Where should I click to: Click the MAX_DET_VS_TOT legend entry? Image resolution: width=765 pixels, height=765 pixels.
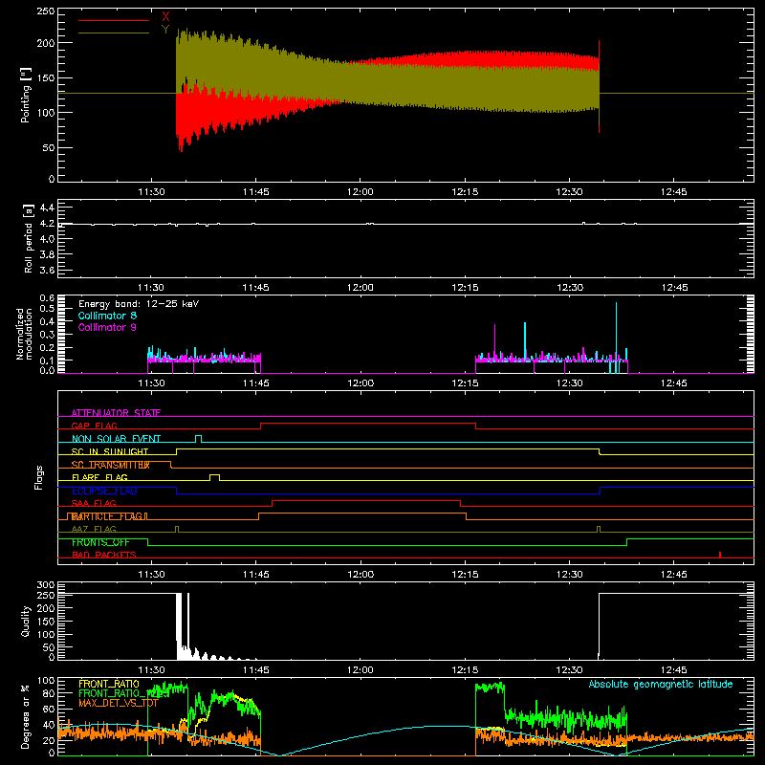[x=119, y=703]
